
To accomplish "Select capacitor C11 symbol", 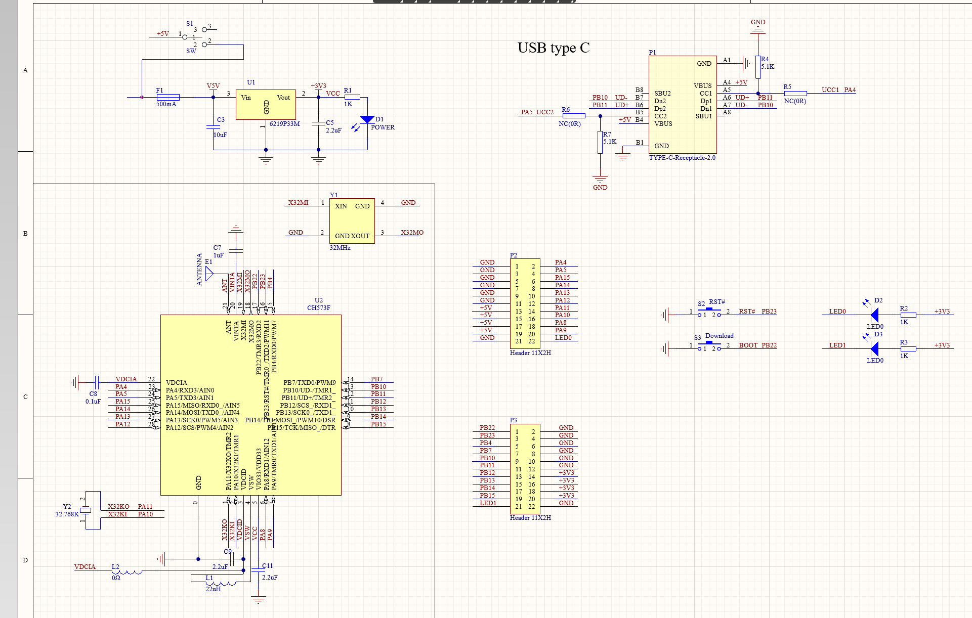I will [x=258, y=569].
